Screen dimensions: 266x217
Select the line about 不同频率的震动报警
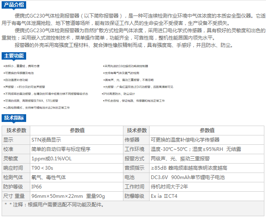click(46, 94)
